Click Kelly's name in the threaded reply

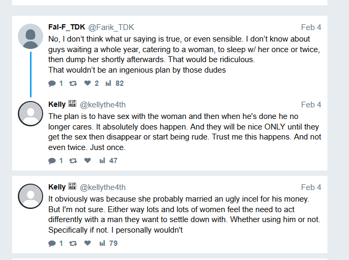point(57,104)
